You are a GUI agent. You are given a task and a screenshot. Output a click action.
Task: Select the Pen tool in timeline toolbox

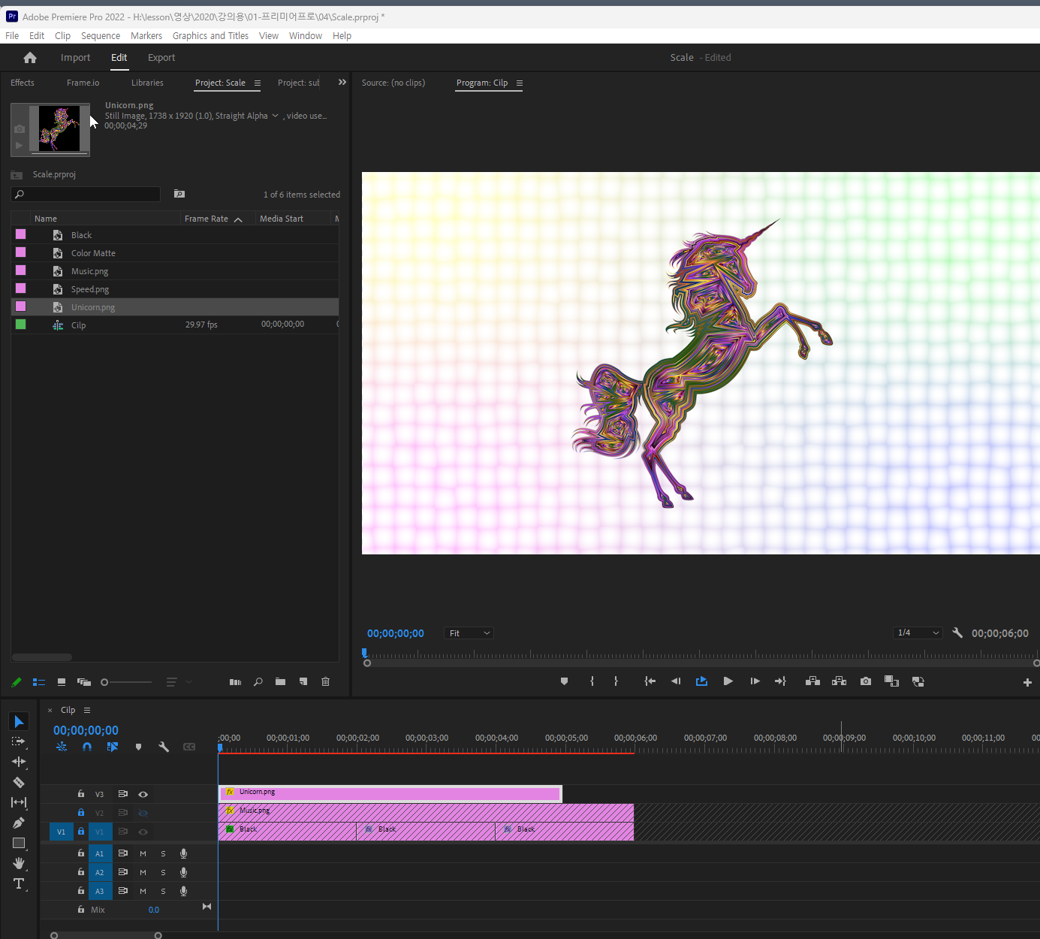pos(19,823)
